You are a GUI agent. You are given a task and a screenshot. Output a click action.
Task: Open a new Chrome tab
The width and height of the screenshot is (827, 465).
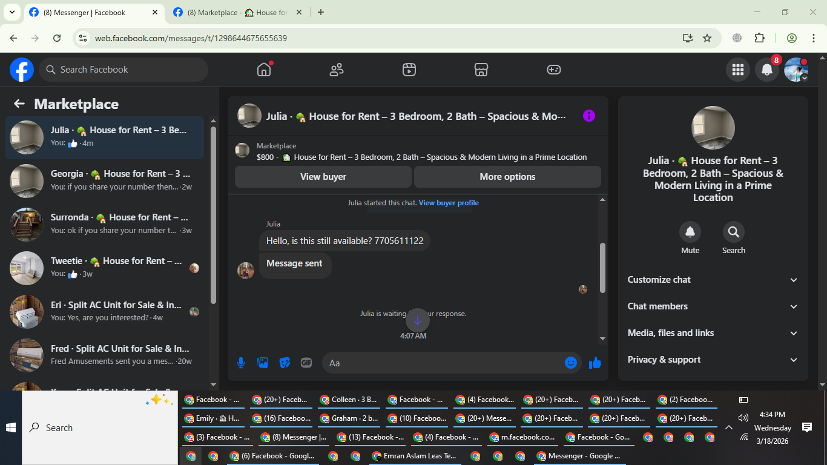(x=321, y=12)
